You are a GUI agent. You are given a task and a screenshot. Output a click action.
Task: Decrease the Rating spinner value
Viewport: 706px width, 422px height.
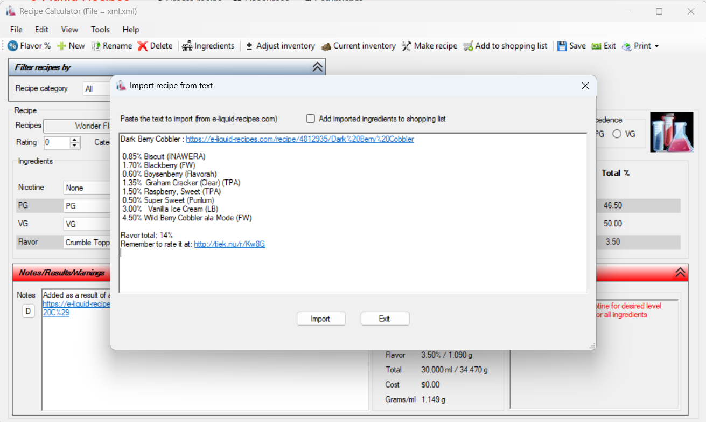[x=75, y=146]
